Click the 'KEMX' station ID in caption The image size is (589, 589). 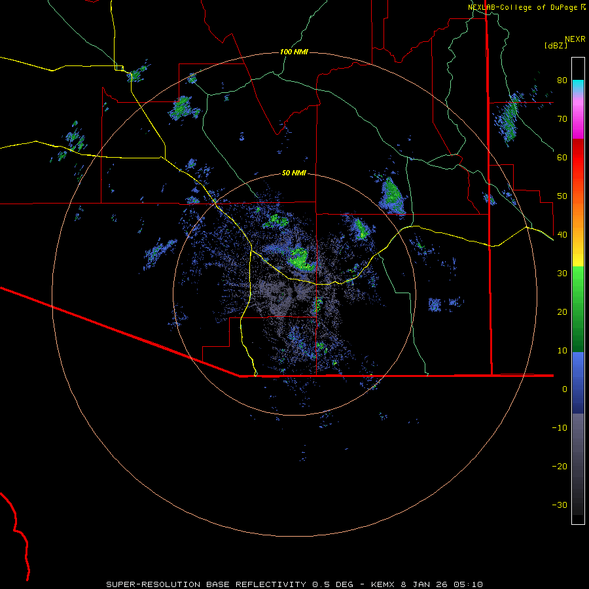point(383,584)
